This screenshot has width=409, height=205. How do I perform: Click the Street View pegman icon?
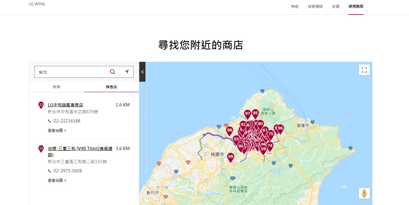pyautogui.click(x=364, y=193)
